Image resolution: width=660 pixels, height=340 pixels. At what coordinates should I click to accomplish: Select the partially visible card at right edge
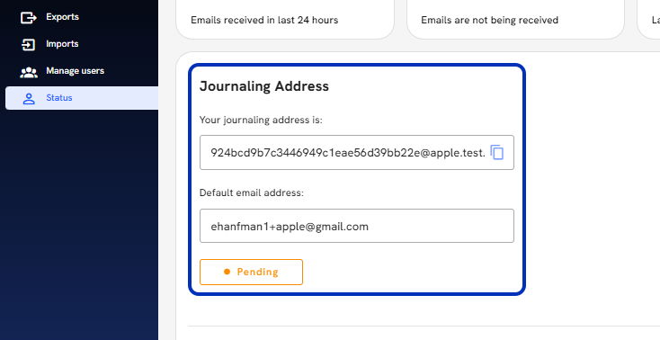click(x=648, y=20)
